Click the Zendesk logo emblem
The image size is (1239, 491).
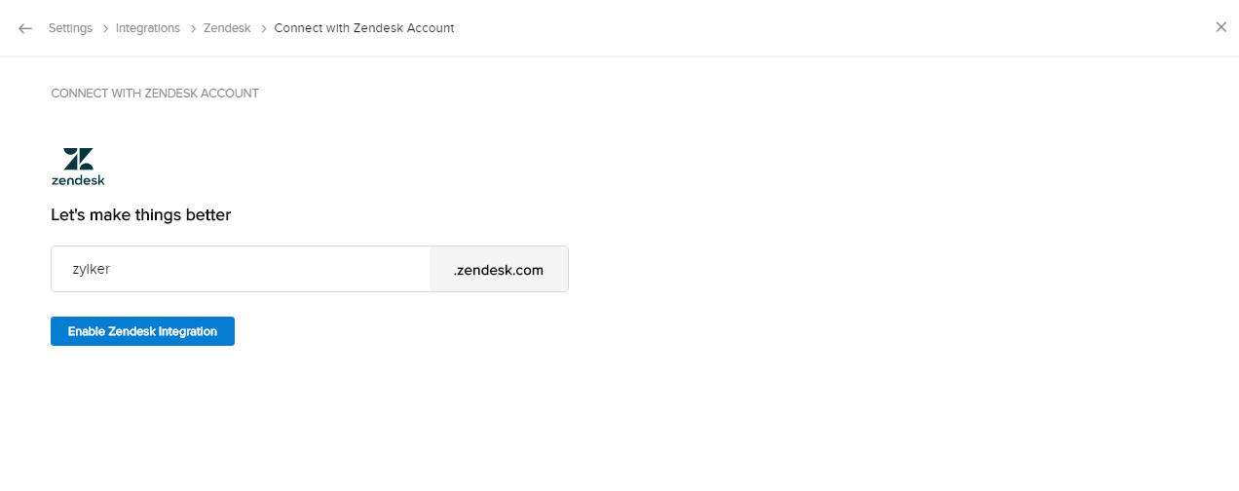coord(78,159)
